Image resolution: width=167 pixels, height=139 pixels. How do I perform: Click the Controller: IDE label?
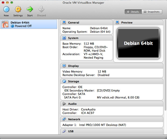click(x=72, y=87)
